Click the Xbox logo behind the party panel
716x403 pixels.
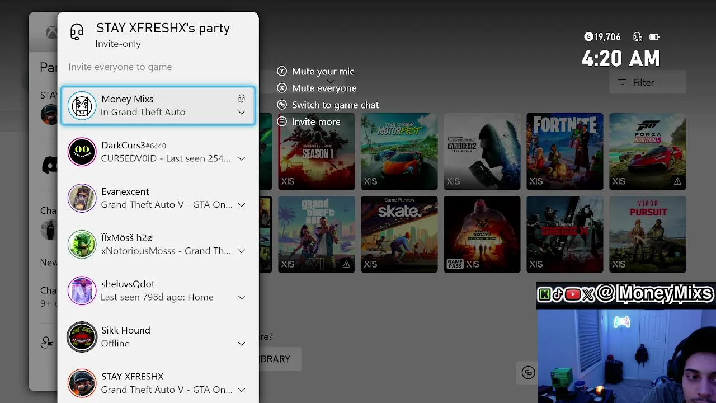pyautogui.click(x=51, y=32)
